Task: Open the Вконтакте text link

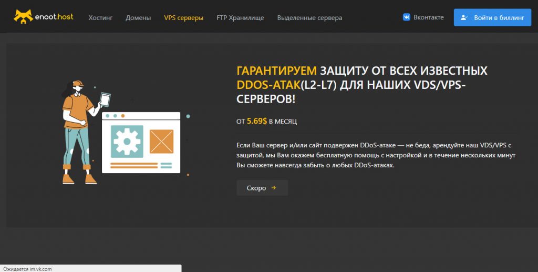Action: point(428,17)
